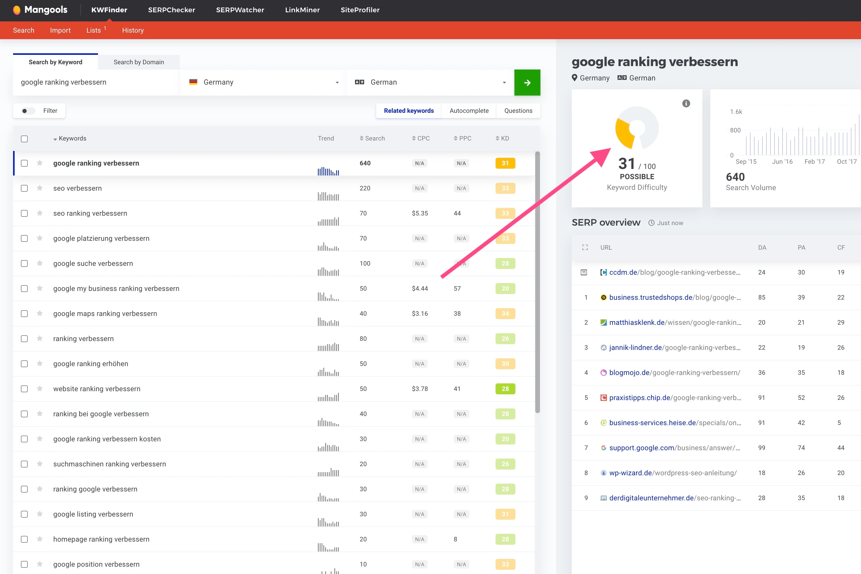Click the Mangools logo icon
This screenshot has height=574, width=861.
coord(17,10)
